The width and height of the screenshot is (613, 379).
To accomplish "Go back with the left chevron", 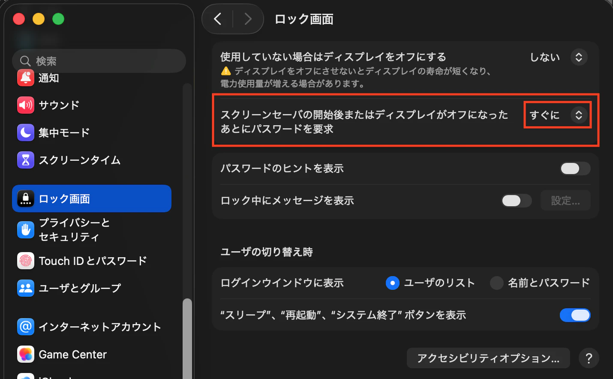I will 218,19.
